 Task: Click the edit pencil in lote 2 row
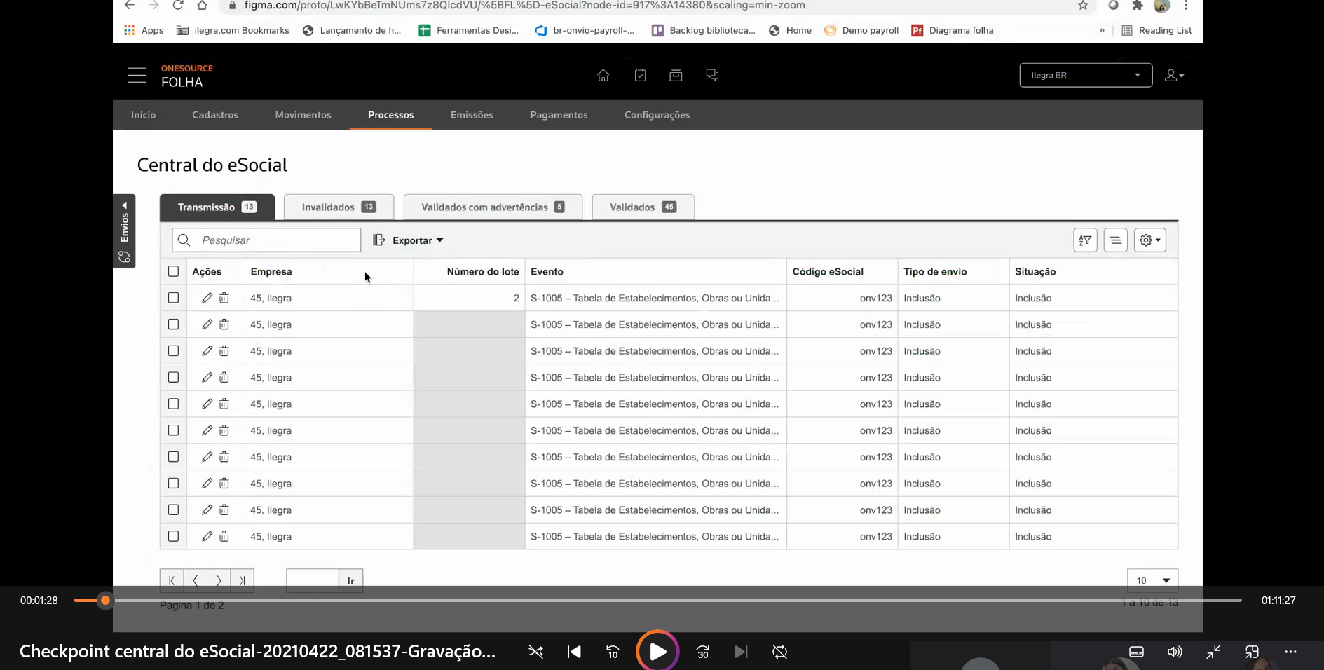click(207, 298)
